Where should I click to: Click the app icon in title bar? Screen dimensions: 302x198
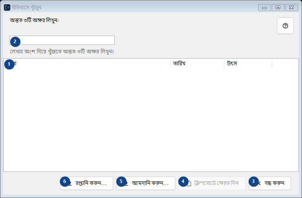[x=7, y=8]
